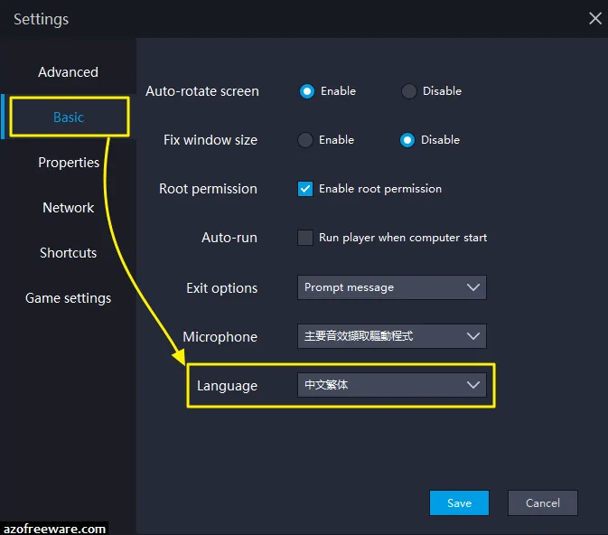Check Run player when computer start
This screenshot has height=535, width=608.
(x=305, y=238)
